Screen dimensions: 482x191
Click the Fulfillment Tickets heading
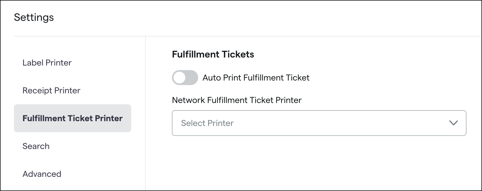pyautogui.click(x=213, y=54)
